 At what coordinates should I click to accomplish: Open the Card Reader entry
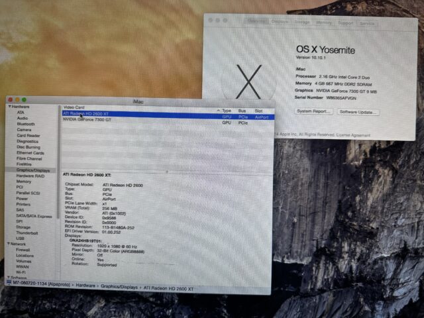[28, 135]
